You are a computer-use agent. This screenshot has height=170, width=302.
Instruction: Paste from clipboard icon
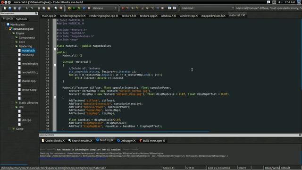pos(49,8)
